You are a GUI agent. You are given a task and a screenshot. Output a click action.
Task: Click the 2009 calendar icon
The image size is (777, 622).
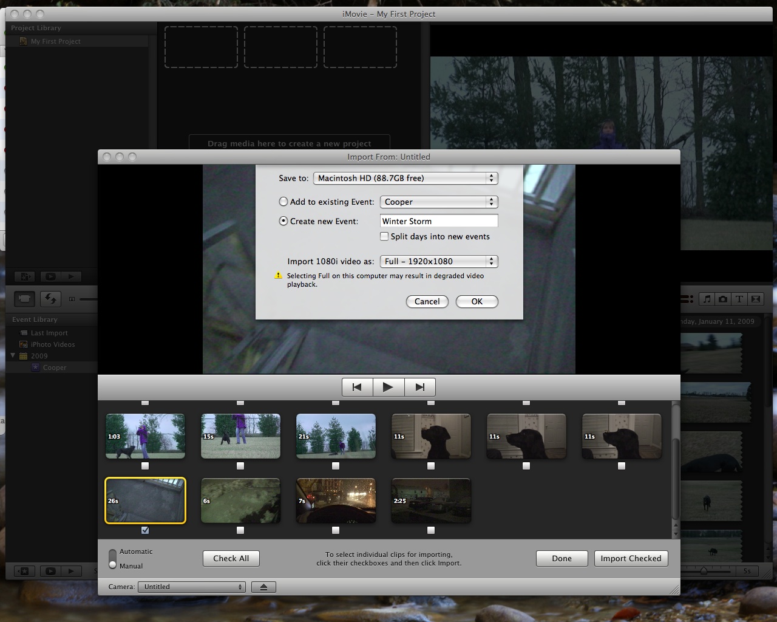coord(24,356)
